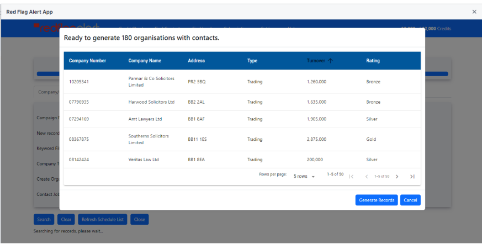482x244 pixels.
Task: Click the Gold rating cell
Action: click(371, 140)
